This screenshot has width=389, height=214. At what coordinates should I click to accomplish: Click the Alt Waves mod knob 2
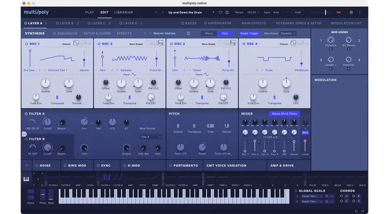pyautogui.click(x=349, y=40)
